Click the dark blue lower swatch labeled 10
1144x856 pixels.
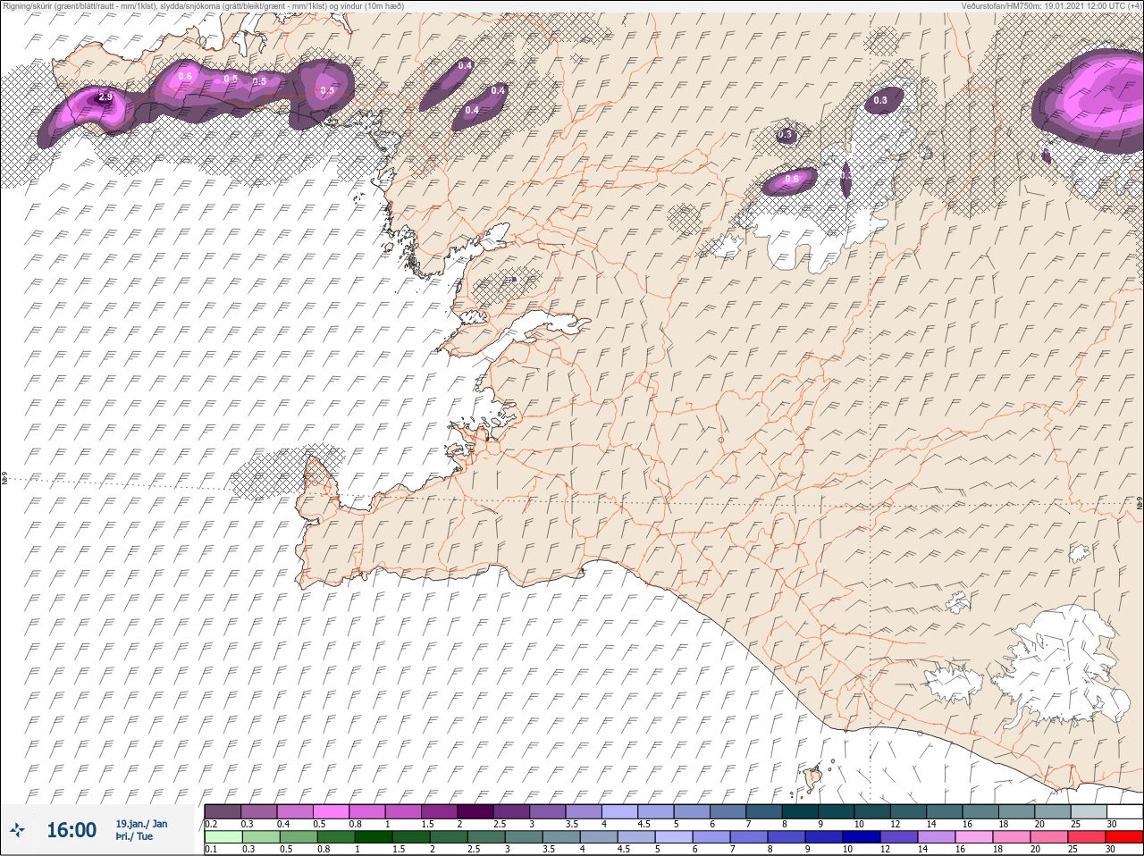(x=860, y=837)
